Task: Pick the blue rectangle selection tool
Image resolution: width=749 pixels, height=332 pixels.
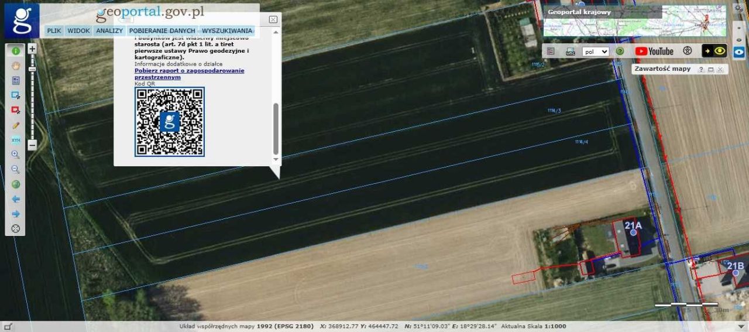Action: pos(15,95)
